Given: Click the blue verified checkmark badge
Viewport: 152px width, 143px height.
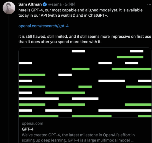Looking at the screenshot, I should coord(45,4).
